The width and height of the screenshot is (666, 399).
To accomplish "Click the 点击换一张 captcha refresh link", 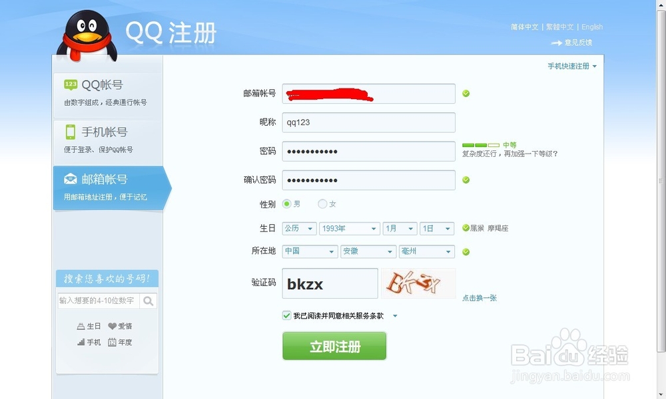I will [x=479, y=298].
